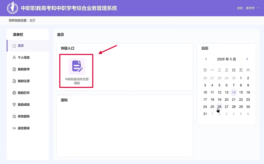Select May 10 in the calendar
Image resolution: width=264 pixels, height=164 pixels.
205,92
